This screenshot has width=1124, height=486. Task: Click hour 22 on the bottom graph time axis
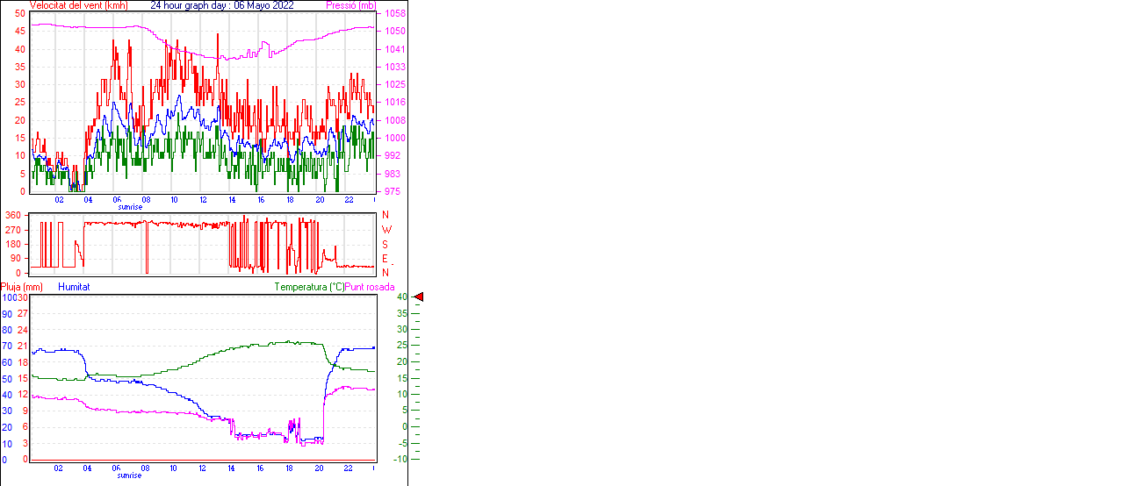[x=348, y=468]
